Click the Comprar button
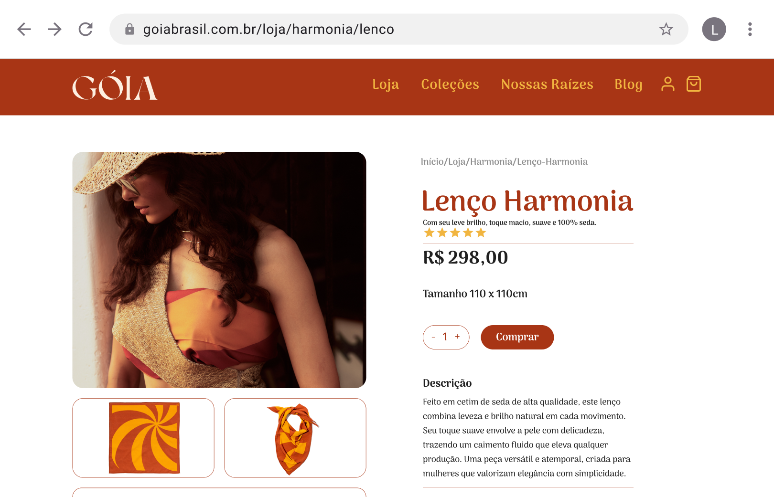The image size is (774, 497). click(x=517, y=337)
